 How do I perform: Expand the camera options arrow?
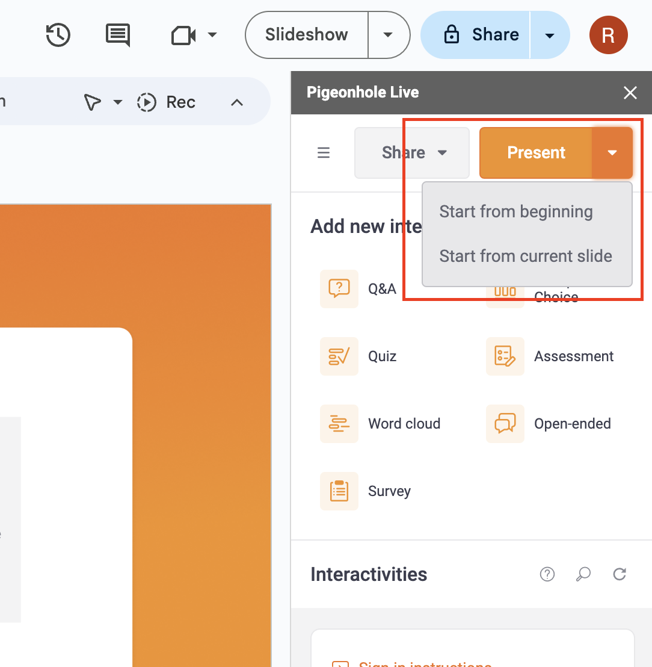(x=212, y=35)
